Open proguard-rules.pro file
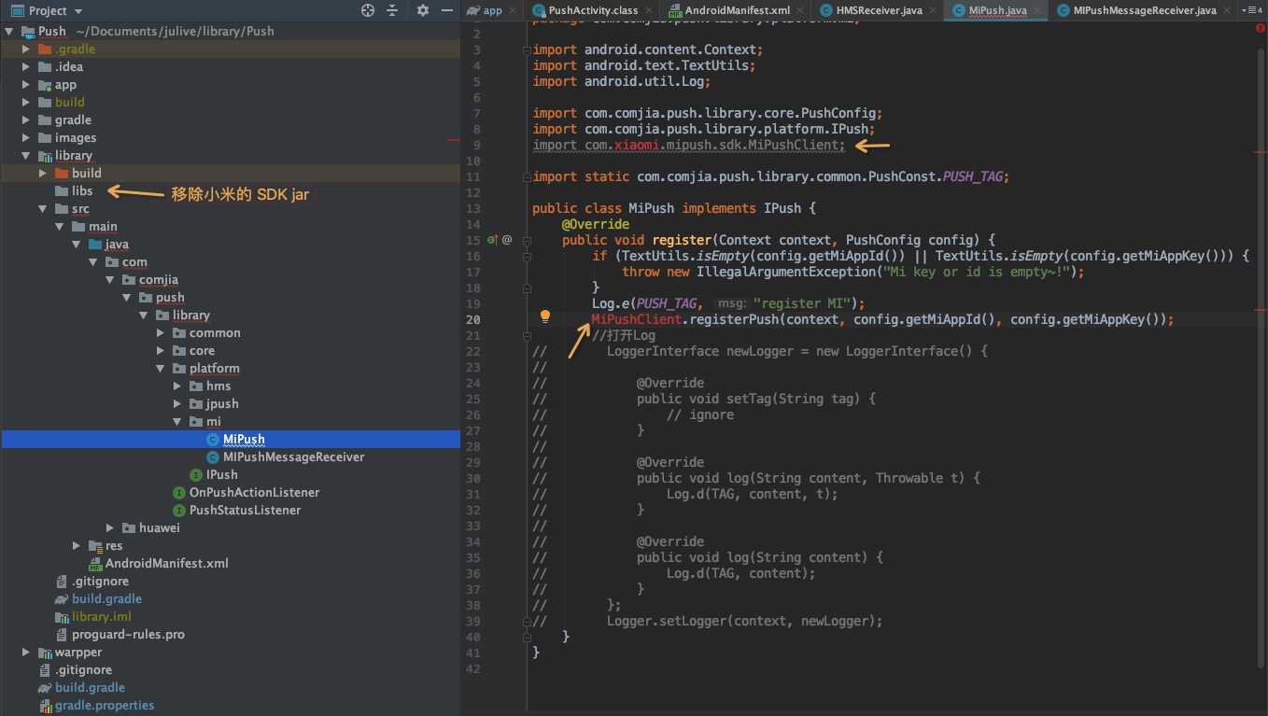The width and height of the screenshot is (1268, 716). 120,634
